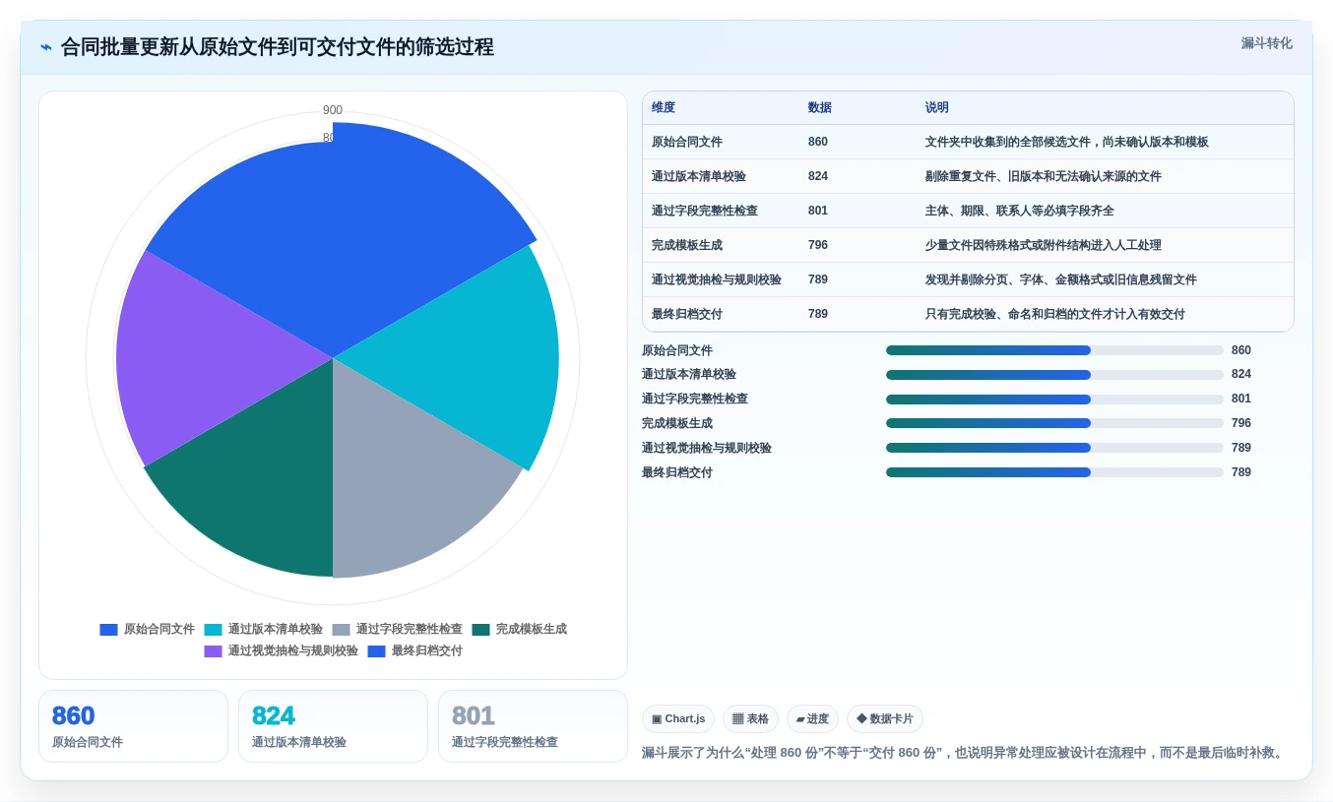Click description 少量文件因特殊格式或附件结构进入人工处理
The height and width of the screenshot is (802, 1333).
1043,245
